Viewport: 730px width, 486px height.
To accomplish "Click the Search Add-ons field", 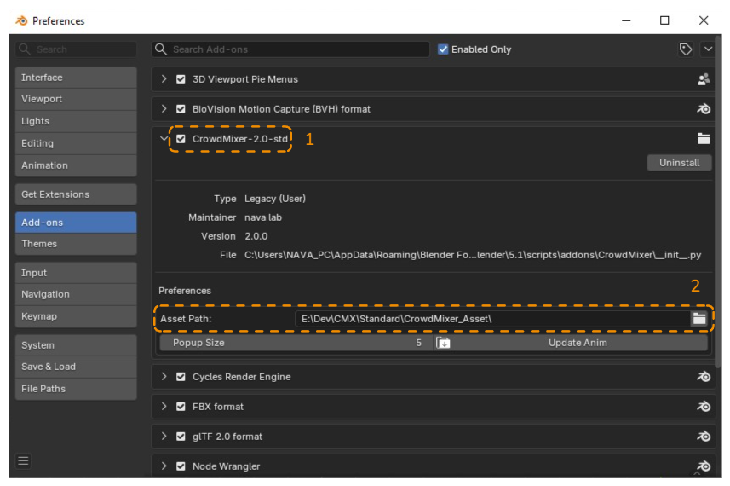I will point(290,49).
